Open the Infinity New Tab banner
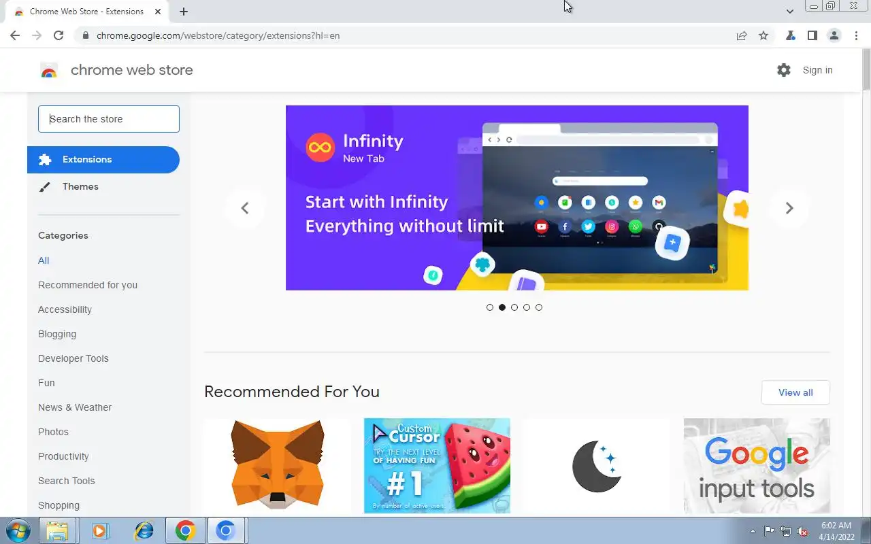The width and height of the screenshot is (871, 544). click(517, 198)
